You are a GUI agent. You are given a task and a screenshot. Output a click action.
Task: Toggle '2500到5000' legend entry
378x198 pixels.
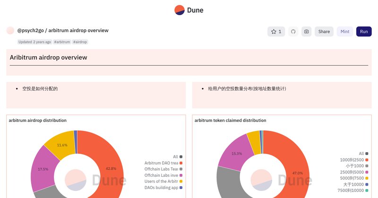[x=354, y=172]
